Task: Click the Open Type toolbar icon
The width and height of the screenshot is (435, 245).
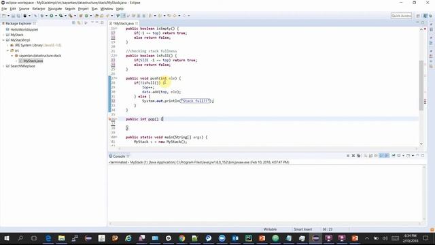Action: pyautogui.click(x=97, y=16)
